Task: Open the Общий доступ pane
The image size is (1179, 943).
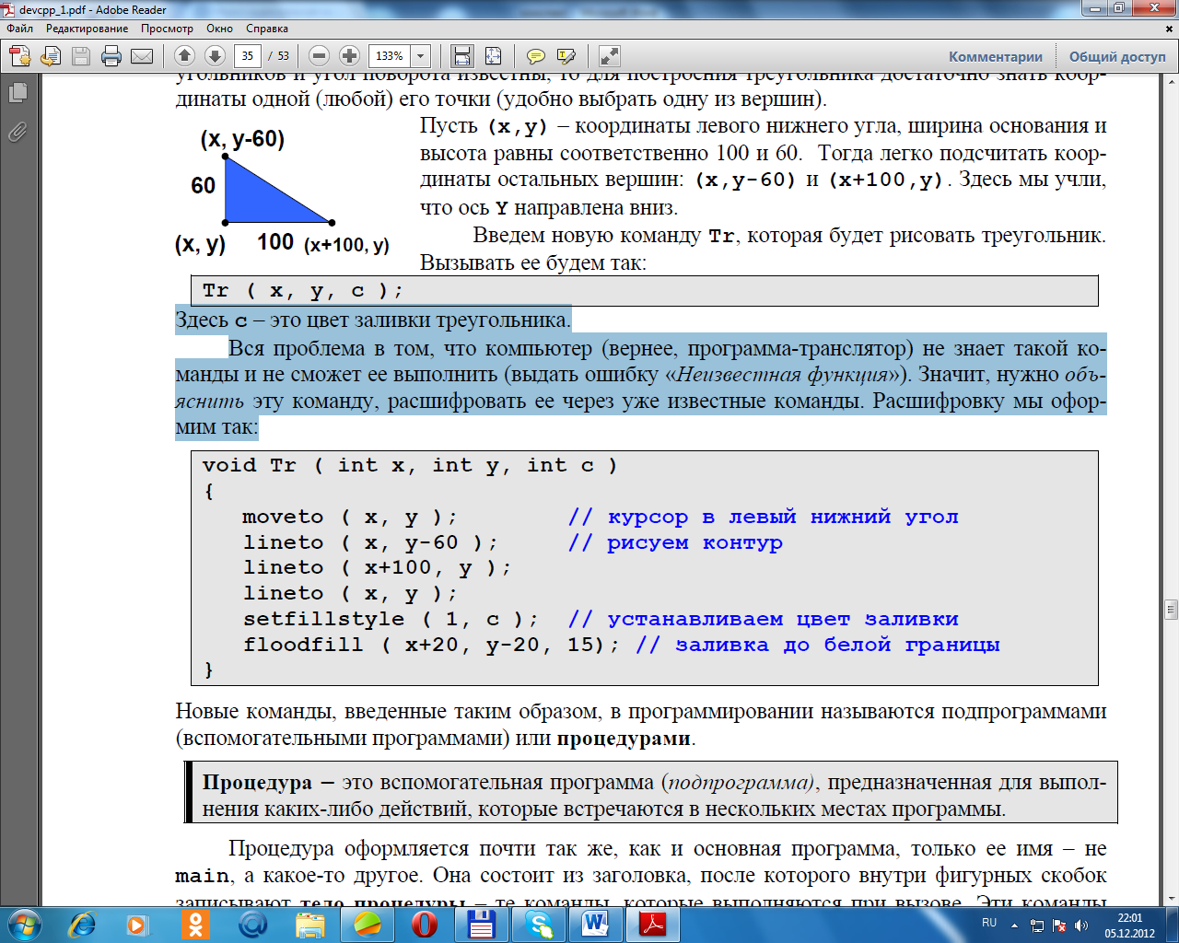Action: tap(1116, 57)
